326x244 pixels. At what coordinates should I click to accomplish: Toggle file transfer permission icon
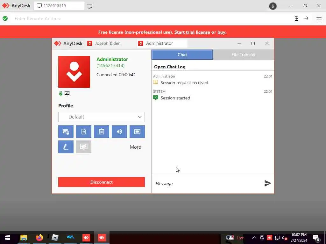84,132
